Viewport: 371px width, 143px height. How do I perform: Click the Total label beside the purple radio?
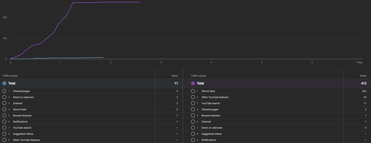pos(200,83)
